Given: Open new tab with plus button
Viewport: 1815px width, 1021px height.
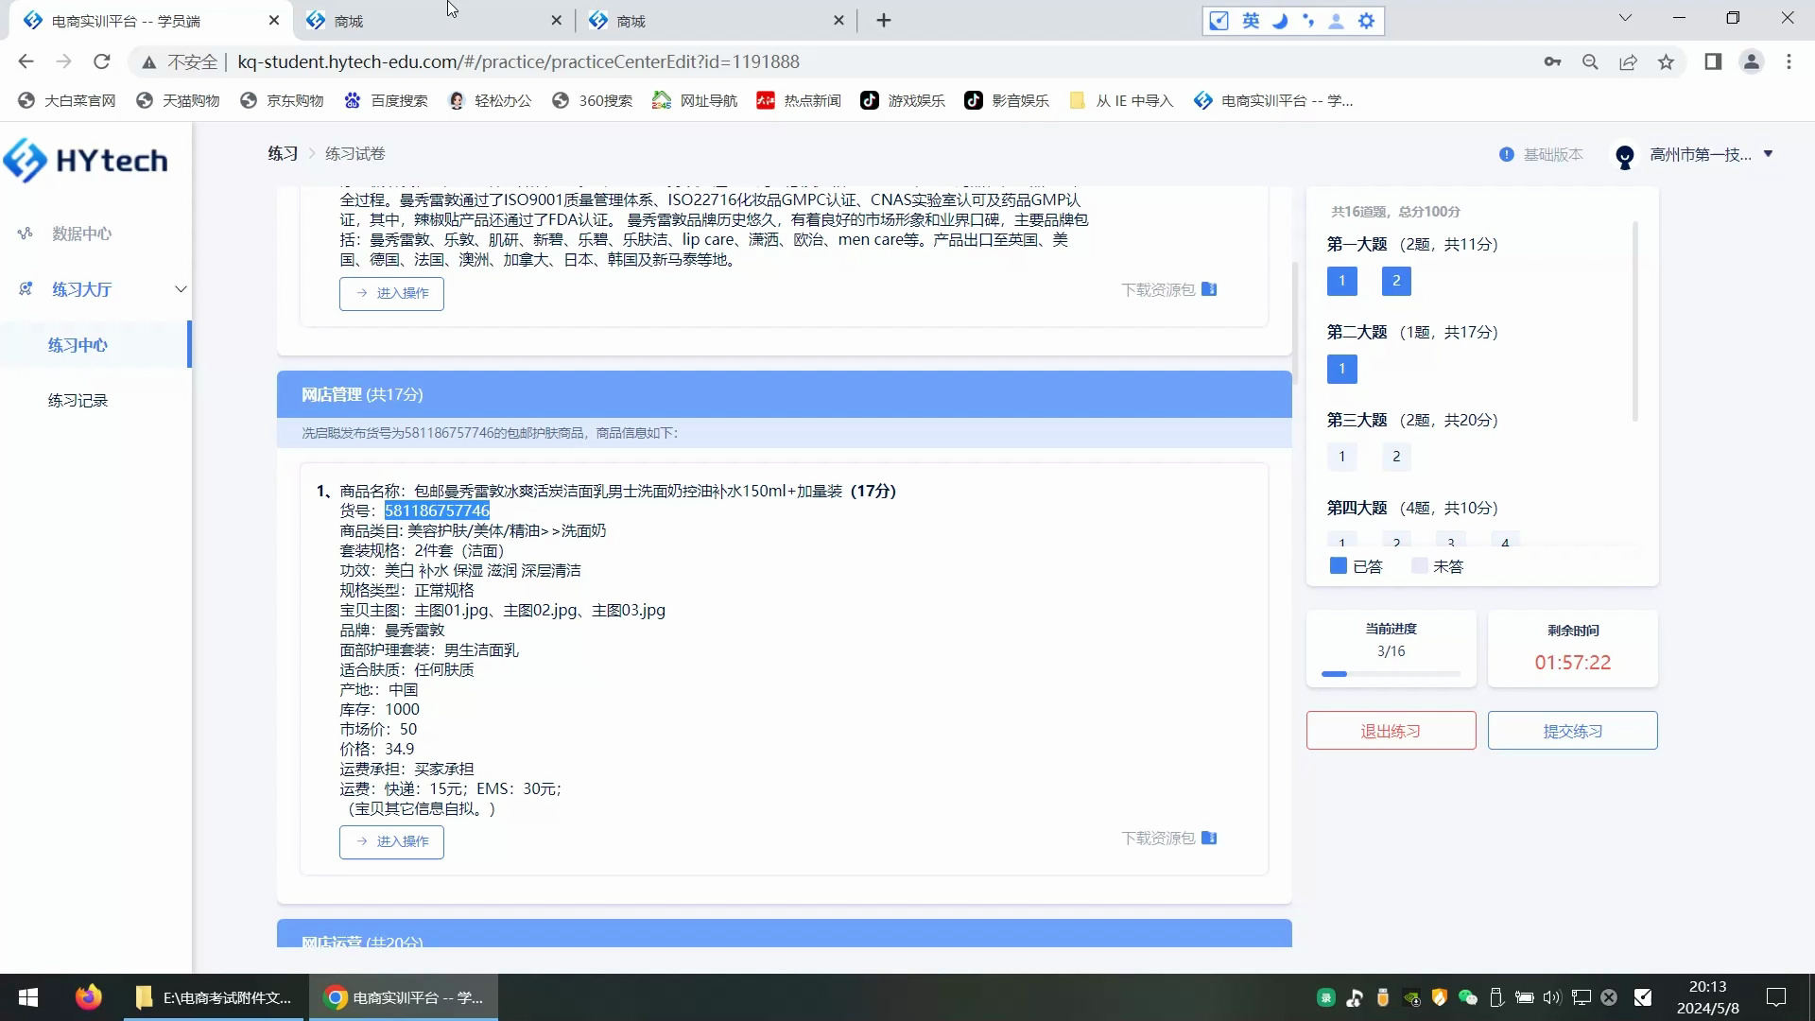Looking at the screenshot, I should point(884,20).
